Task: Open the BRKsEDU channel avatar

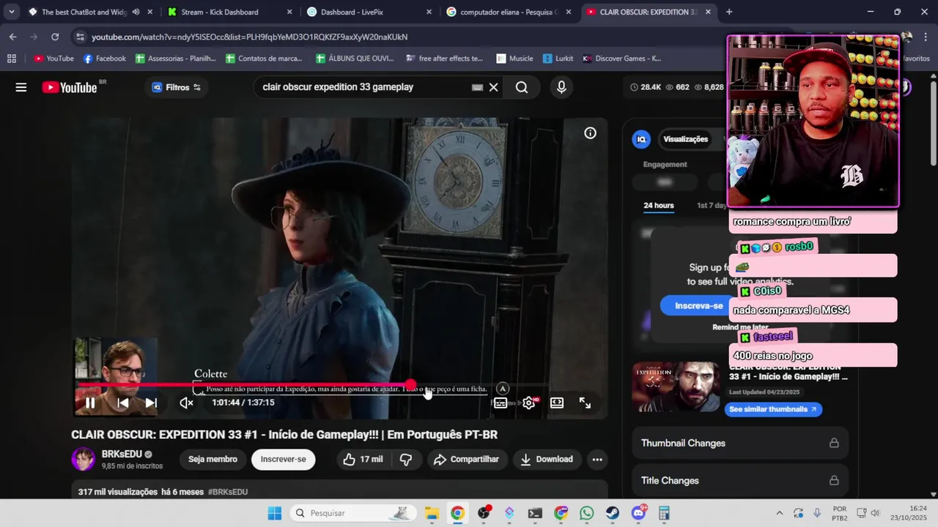Action: coord(83,459)
